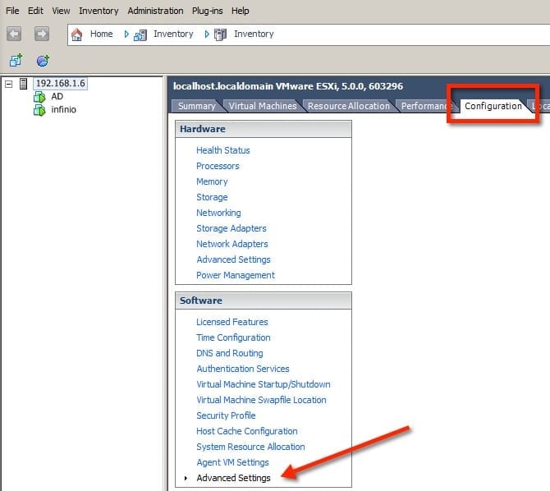
Task: Open Virtual Machine Startup/Shutdown link
Action: pos(264,384)
